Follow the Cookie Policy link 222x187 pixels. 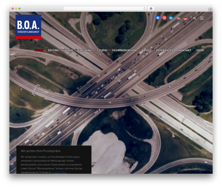[x=59, y=172]
